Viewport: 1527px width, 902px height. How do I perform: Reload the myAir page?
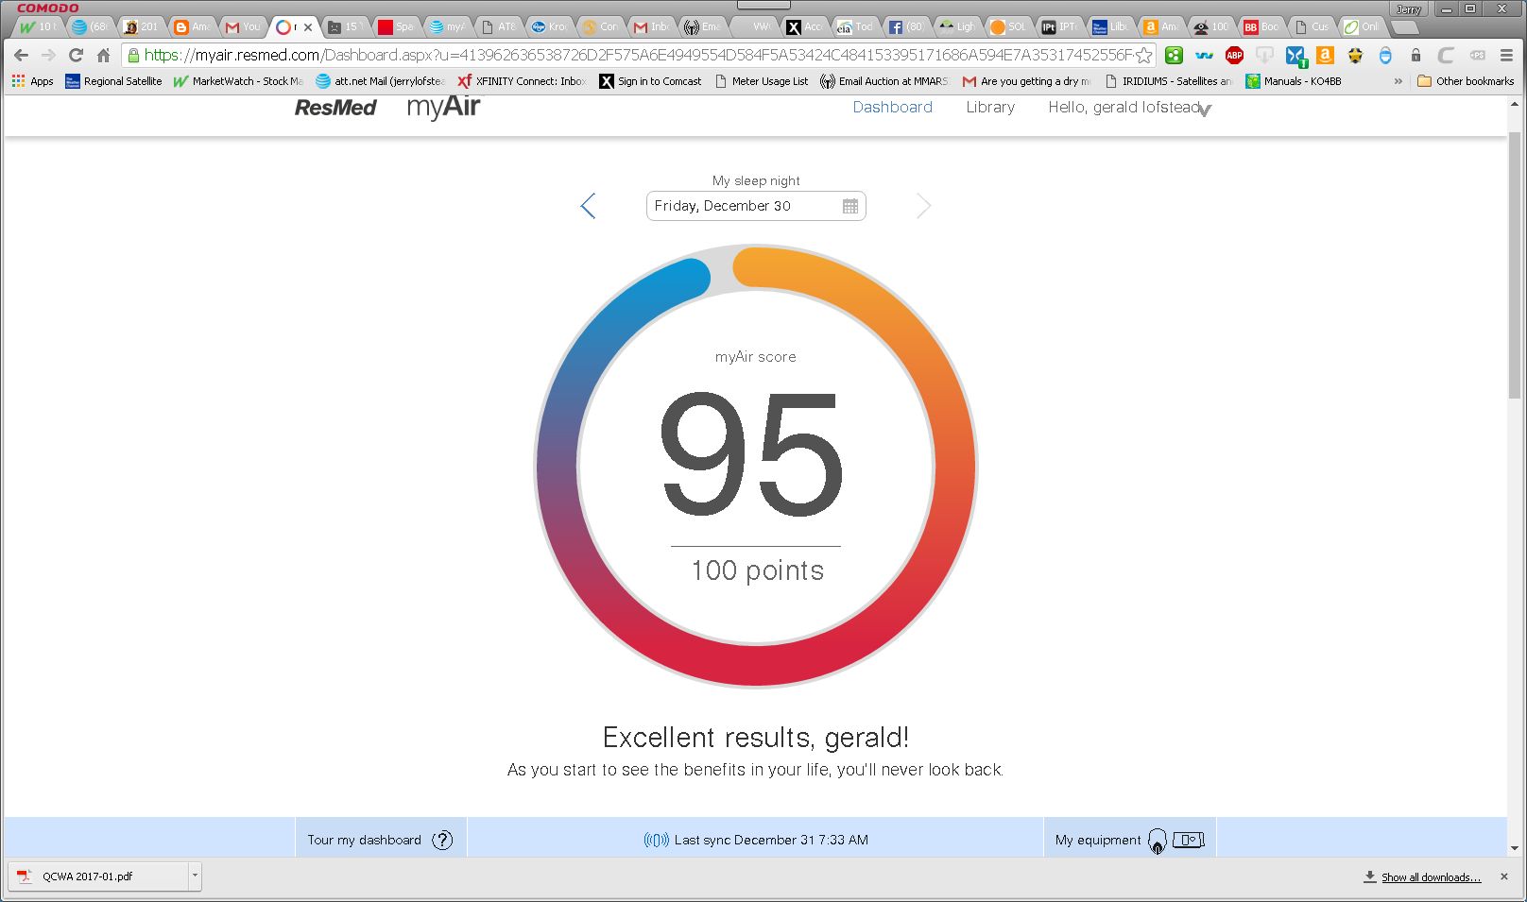(76, 55)
